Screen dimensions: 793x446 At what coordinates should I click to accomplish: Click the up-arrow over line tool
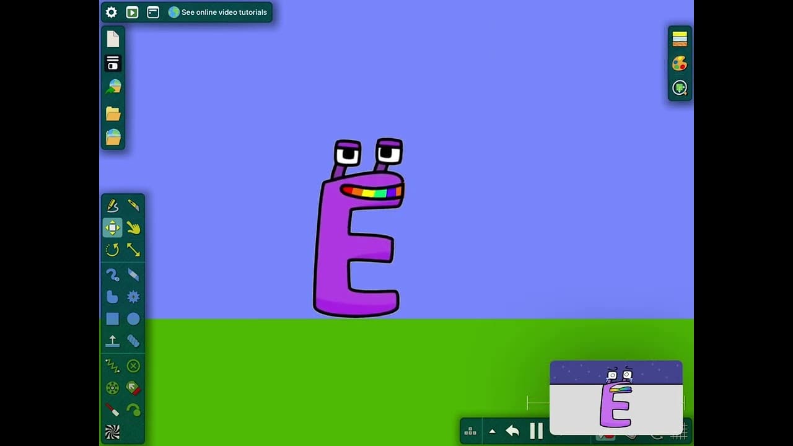pyautogui.click(x=112, y=341)
